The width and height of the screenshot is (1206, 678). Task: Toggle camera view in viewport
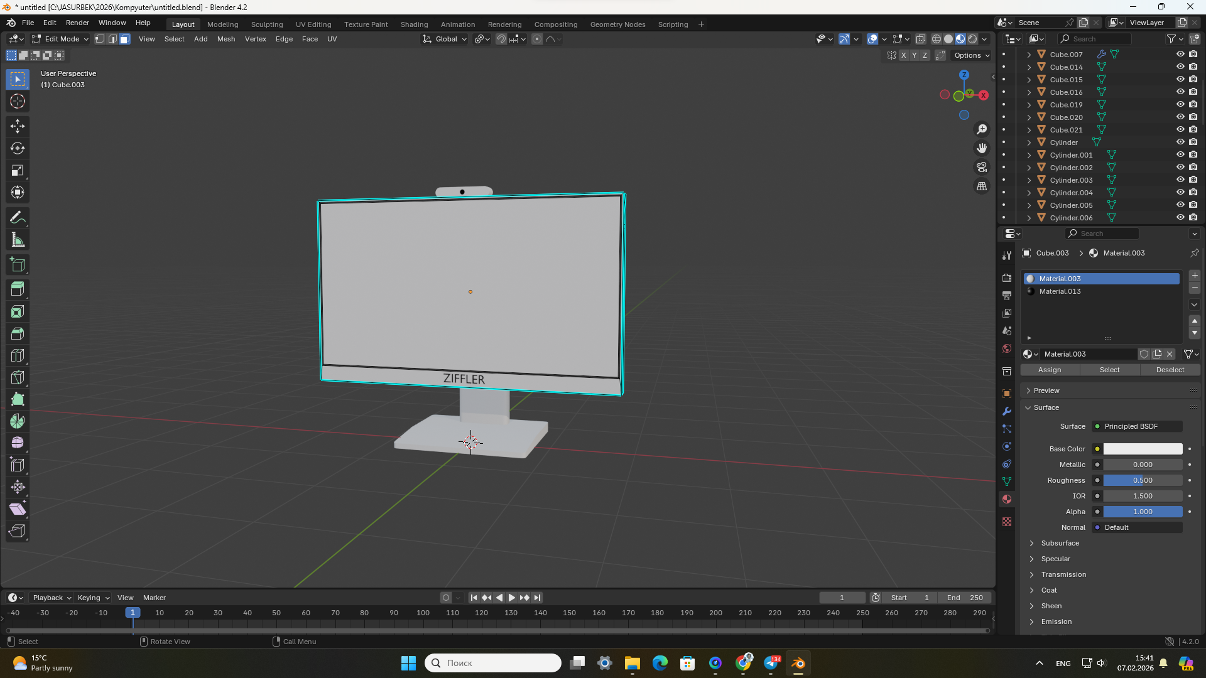coord(981,167)
